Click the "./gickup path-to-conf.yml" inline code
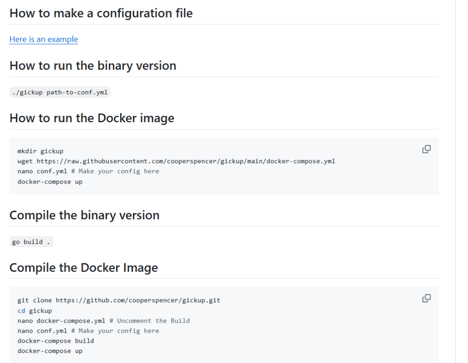Screen dimensions: 468x363 click(60, 92)
